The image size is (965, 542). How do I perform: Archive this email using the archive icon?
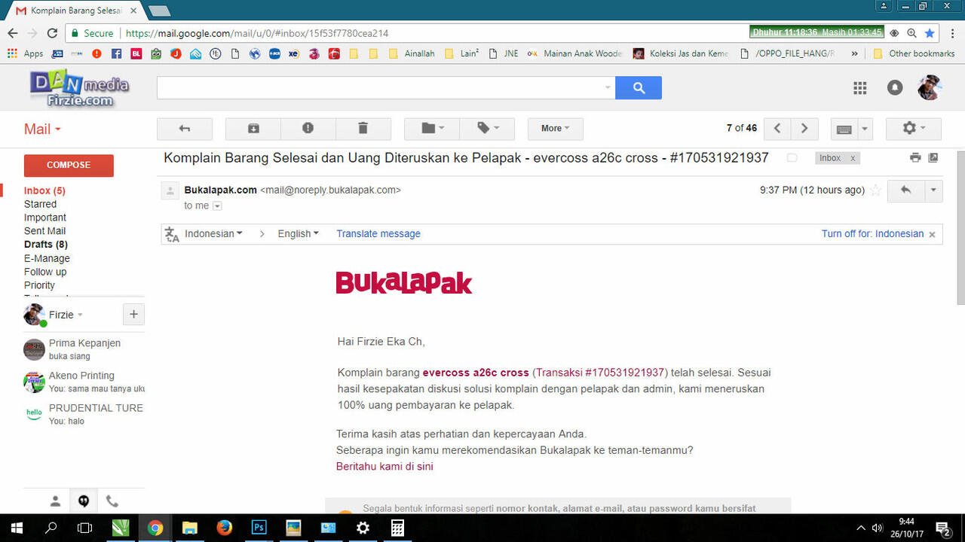tap(253, 129)
